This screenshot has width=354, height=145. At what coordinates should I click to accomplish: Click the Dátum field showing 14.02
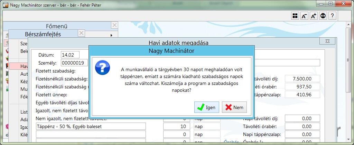[70, 55]
